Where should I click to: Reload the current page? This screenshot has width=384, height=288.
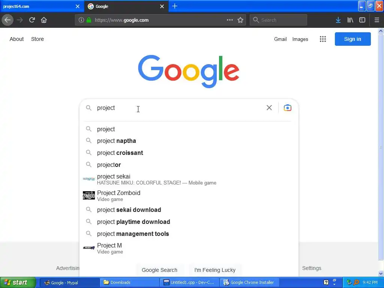click(x=32, y=20)
